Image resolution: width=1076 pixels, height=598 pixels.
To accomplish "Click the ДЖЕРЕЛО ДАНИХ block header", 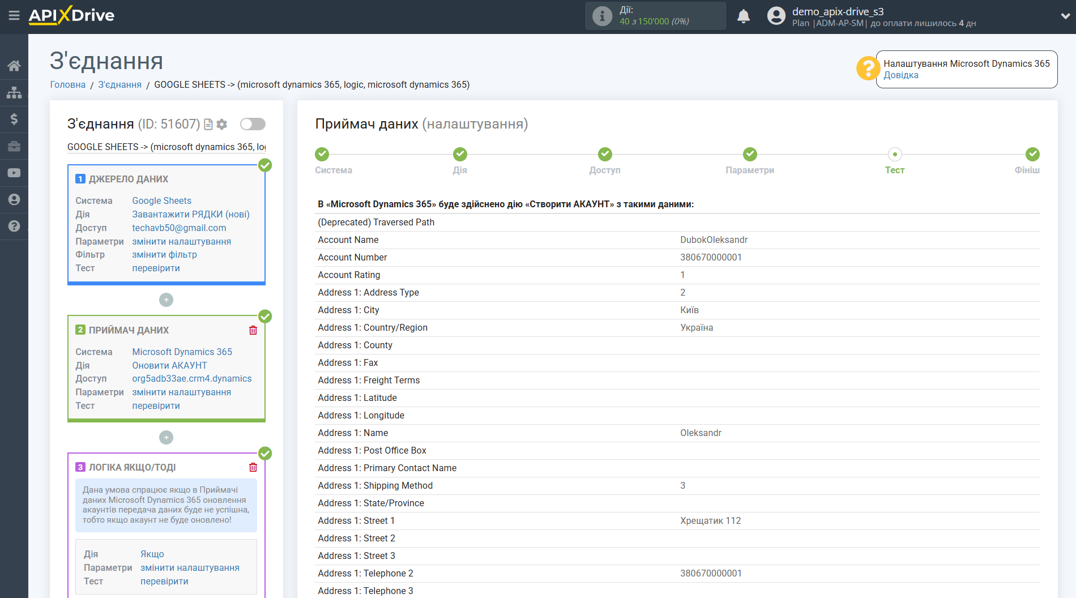I will click(x=129, y=179).
